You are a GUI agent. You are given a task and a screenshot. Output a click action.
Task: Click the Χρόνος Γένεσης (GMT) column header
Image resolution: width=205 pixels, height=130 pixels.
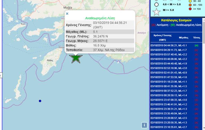tap(162, 37)
